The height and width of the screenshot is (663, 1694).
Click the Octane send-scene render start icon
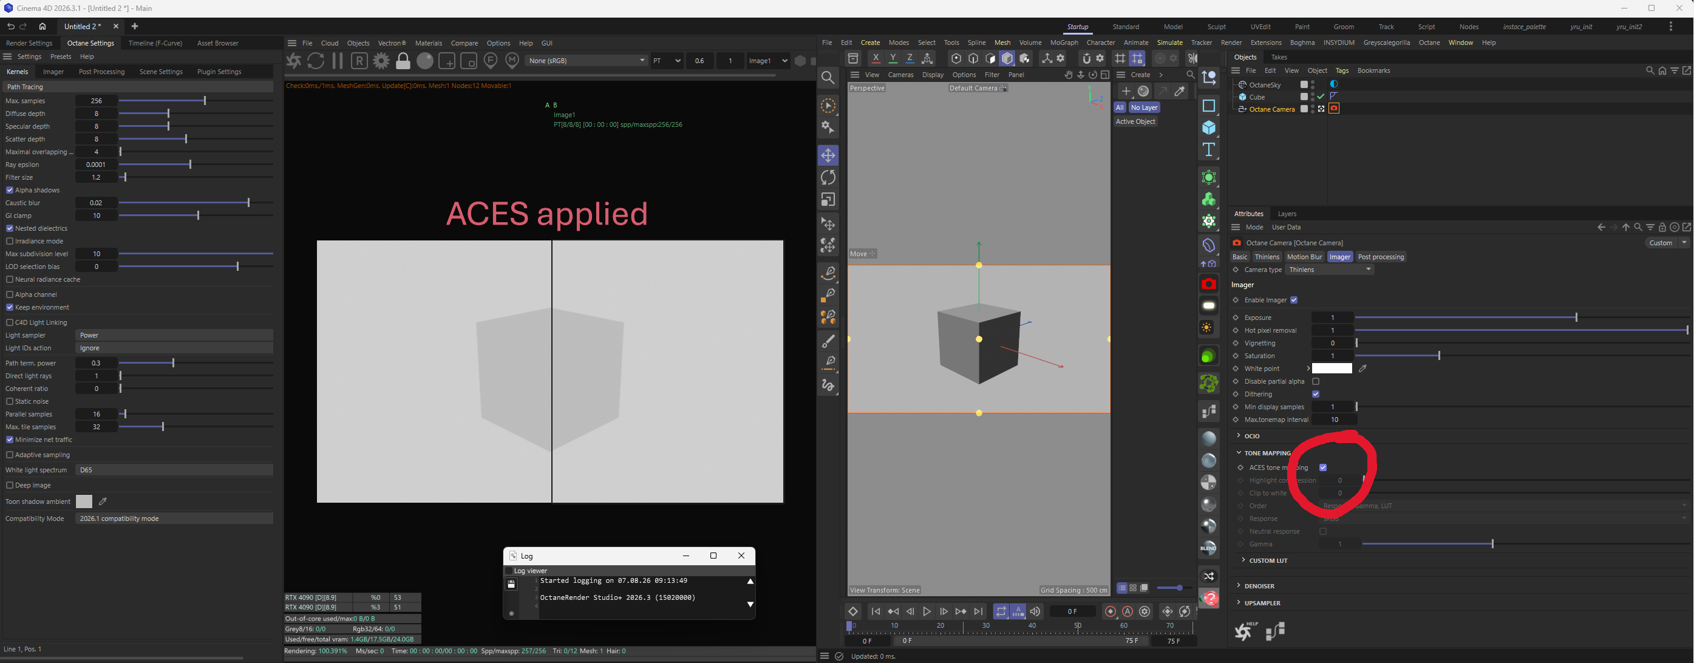tap(293, 61)
